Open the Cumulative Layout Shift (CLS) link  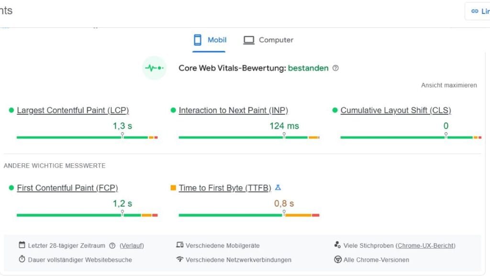[395, 111]
